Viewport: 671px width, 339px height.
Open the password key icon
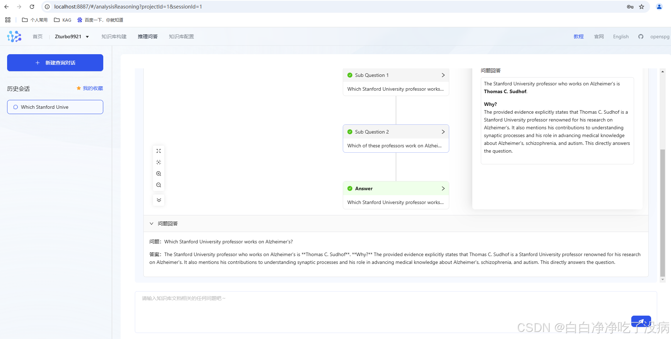[630, 7]
